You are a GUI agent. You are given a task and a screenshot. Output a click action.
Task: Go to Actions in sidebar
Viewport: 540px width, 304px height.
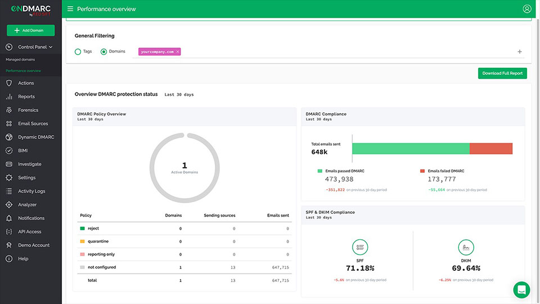[26, 83]
